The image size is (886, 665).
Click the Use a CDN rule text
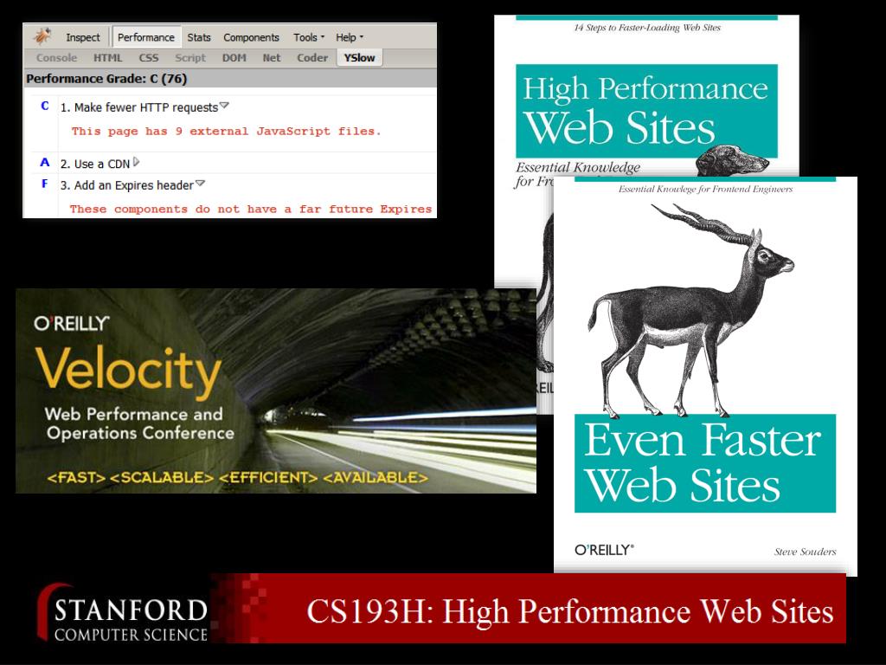95,164
